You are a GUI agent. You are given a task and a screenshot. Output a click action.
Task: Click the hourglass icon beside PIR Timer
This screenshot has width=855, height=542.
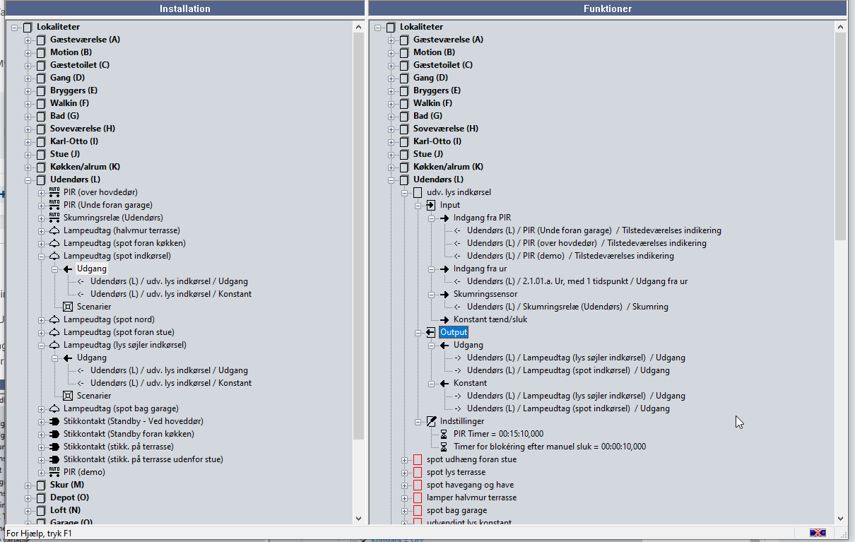[444, 434]
